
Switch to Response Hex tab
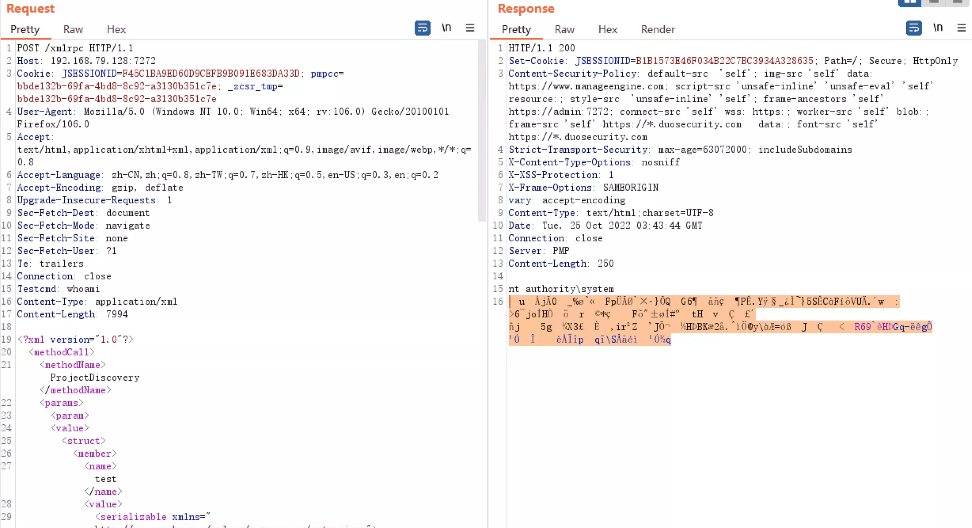coord(607,29)
